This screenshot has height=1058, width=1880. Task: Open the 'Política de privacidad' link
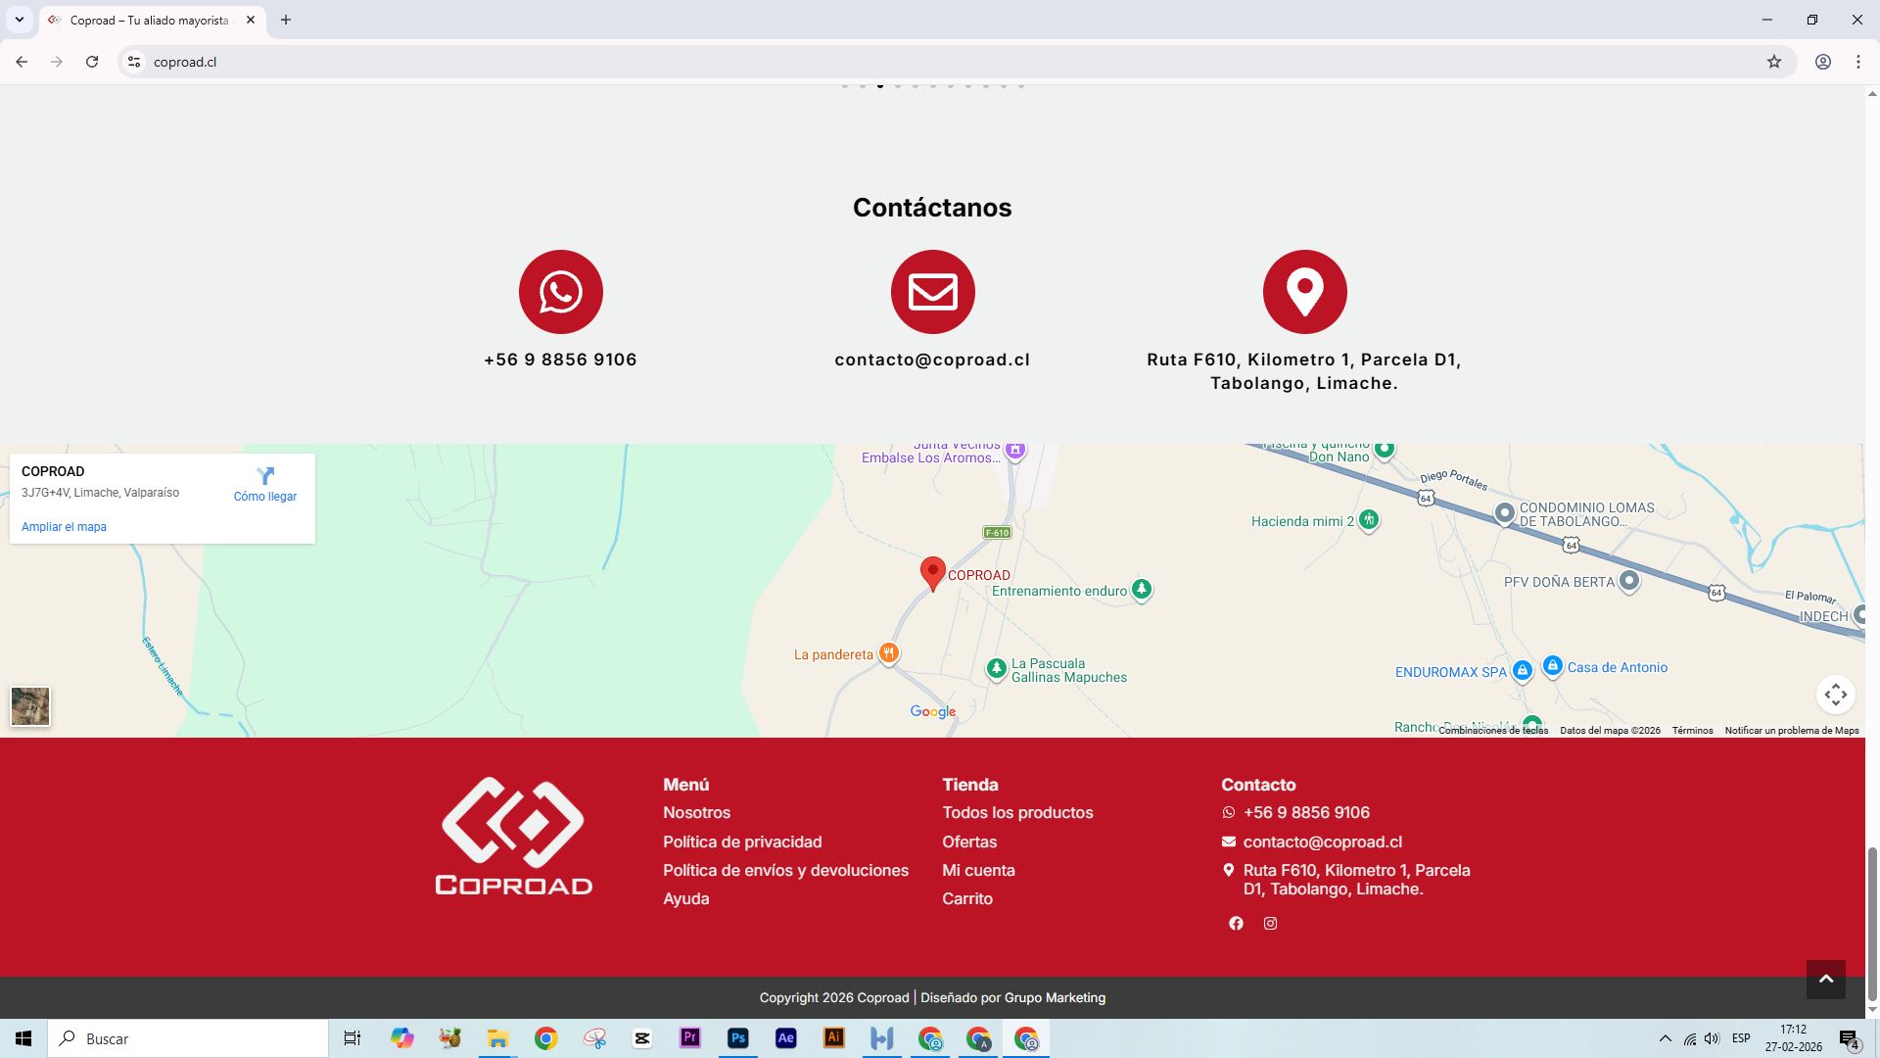pyautogui.click(x=742, y=842)
